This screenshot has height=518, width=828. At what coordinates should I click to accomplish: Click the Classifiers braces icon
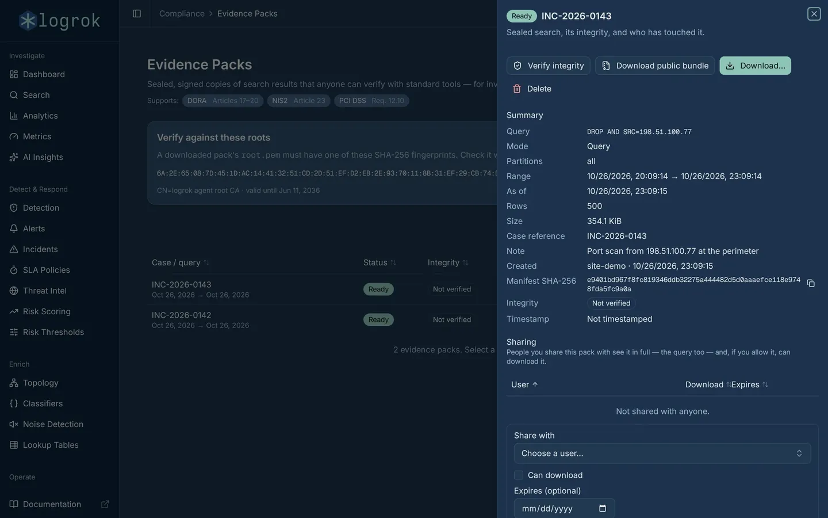point(14,403)
